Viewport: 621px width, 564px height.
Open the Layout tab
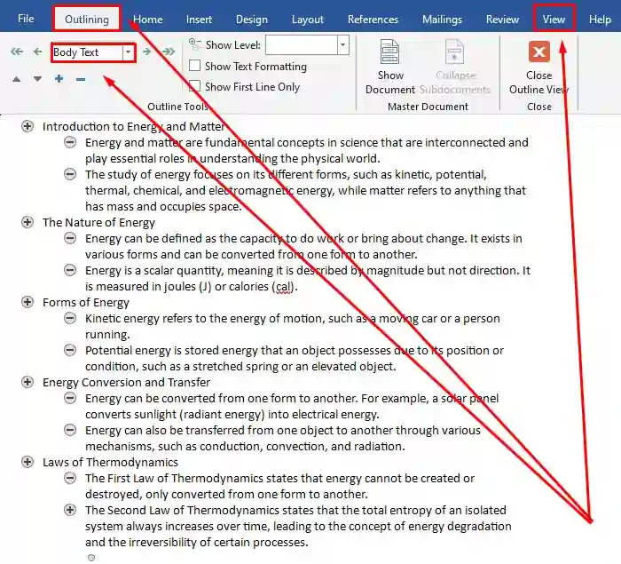[307, 19]
